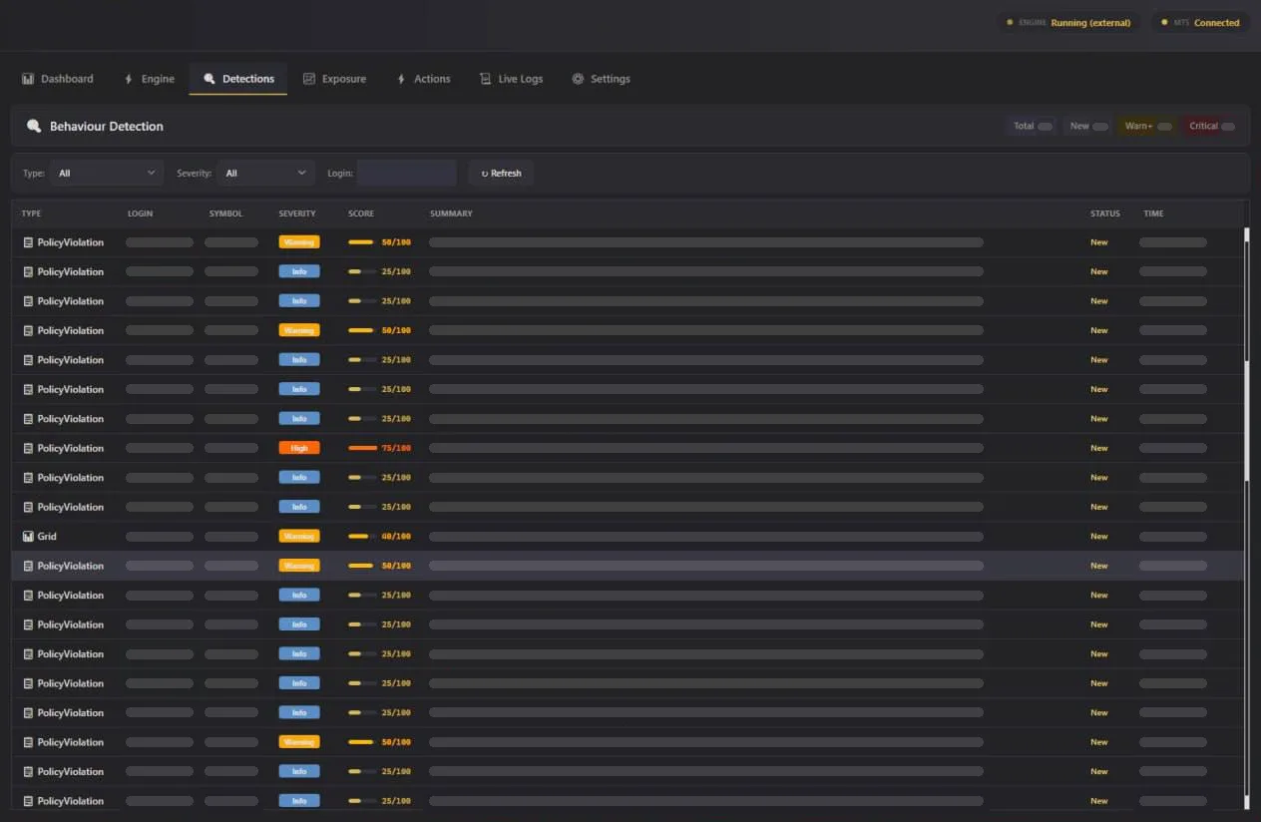Select the Detections tab
This screenshot has height=822, width=1261.
pyautogui.click(x=238, y=79)
